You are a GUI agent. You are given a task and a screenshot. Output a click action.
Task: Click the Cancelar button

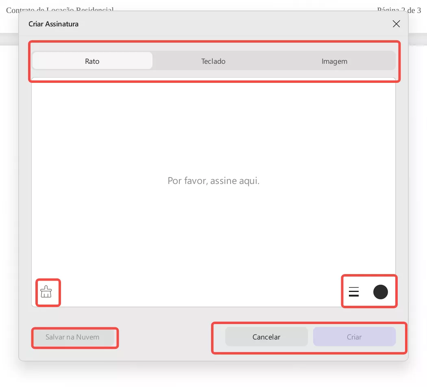266,337
